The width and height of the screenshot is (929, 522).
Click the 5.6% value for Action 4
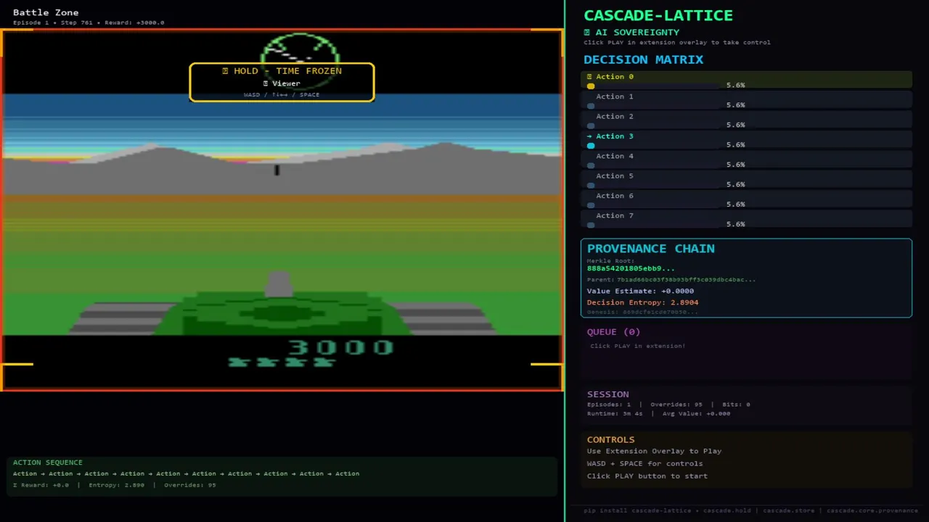point(736,165)
